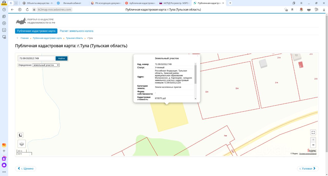Zoom out the map with minus button
This screenshot has width=328, height=176.
coord(313,145)
